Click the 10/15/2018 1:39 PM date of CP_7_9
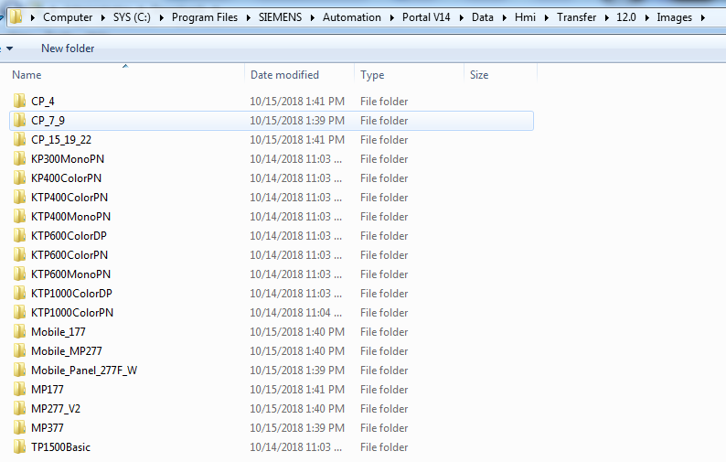This screenshot has height=462, width=726. coord(297,121)
